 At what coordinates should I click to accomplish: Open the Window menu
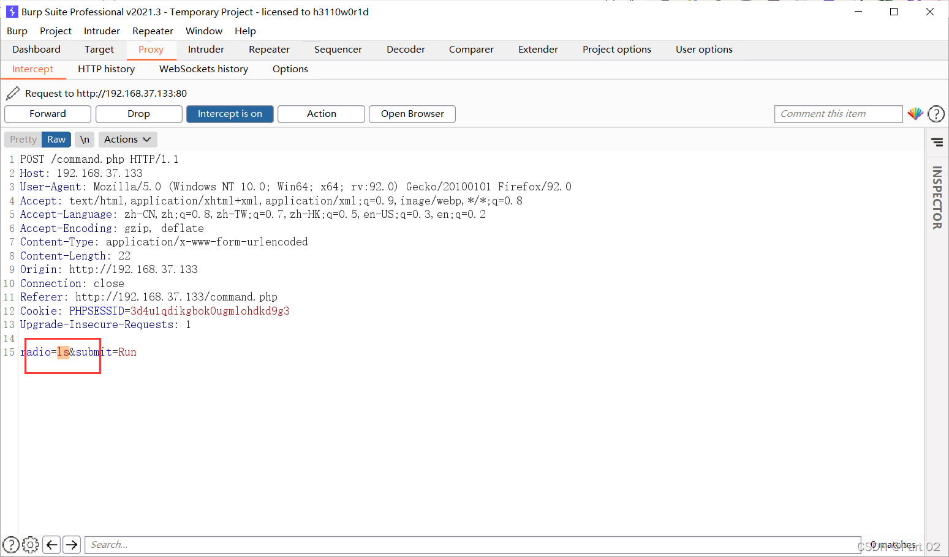pyautogui.click(x=204, y=31)
